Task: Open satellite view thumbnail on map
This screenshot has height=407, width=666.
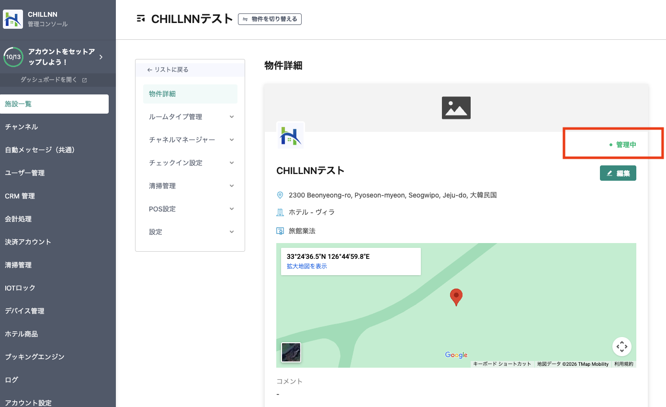Action: coord(291,352)
